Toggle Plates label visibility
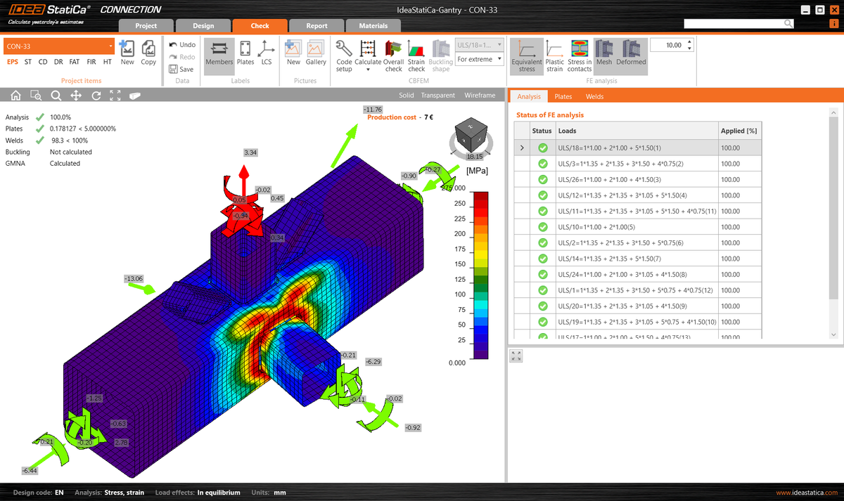The height and width of the screenshot is (501, 844). click(x=245, y=55)
